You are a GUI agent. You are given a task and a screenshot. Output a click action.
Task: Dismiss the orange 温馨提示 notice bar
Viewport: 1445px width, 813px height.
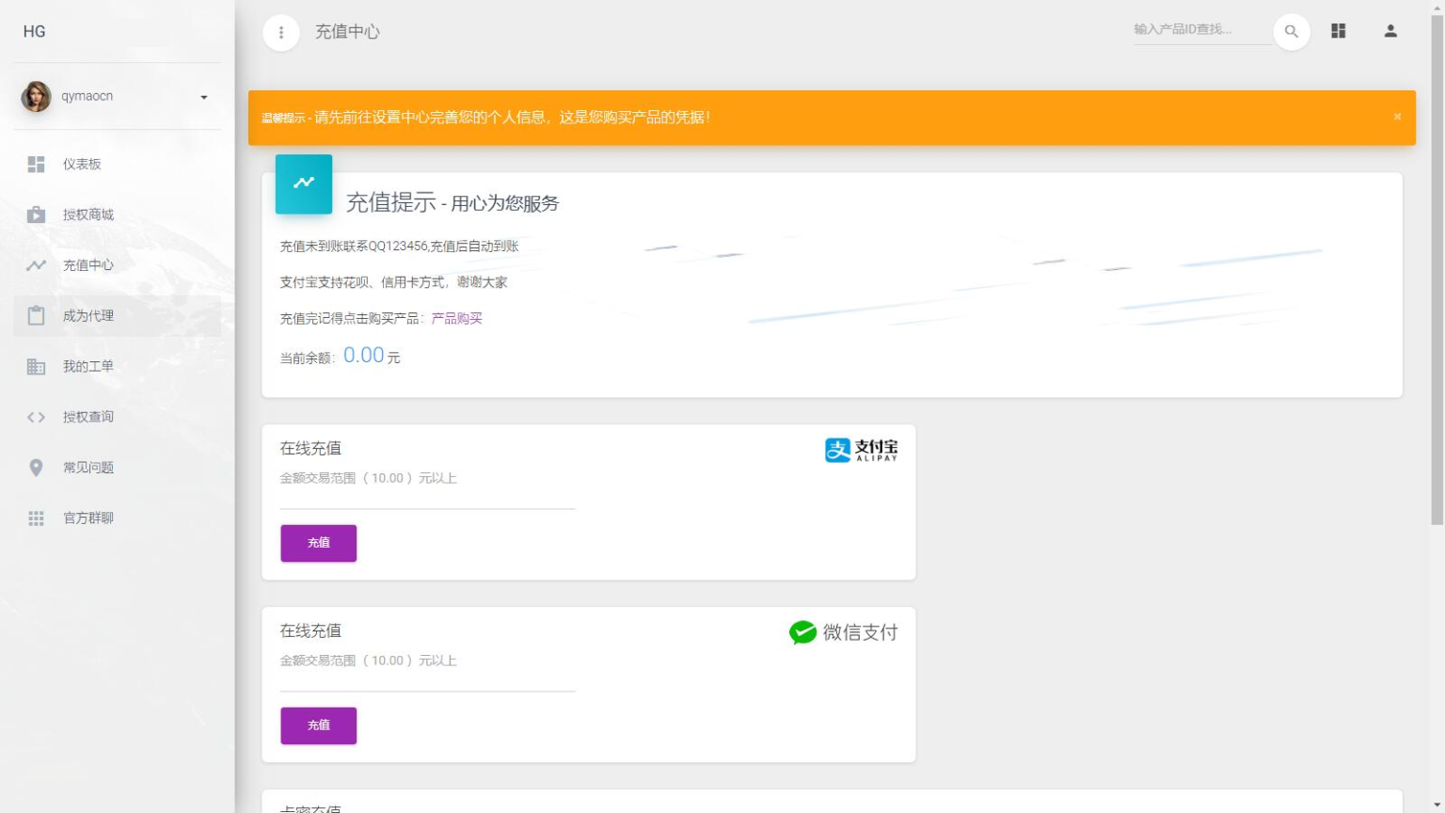(x=1397, y=117)
